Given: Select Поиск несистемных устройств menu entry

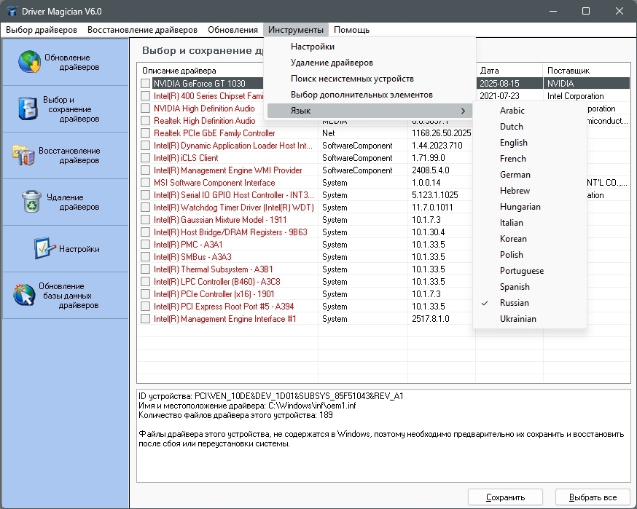Looking at the screenshot, I should (370, 79).
